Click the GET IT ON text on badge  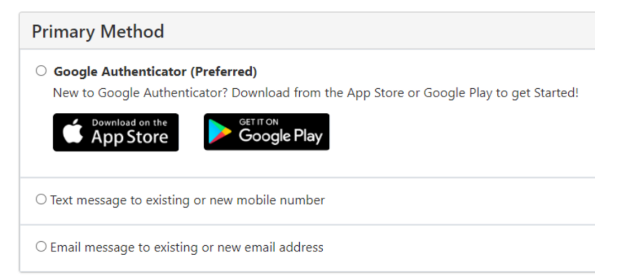(258, 122)
